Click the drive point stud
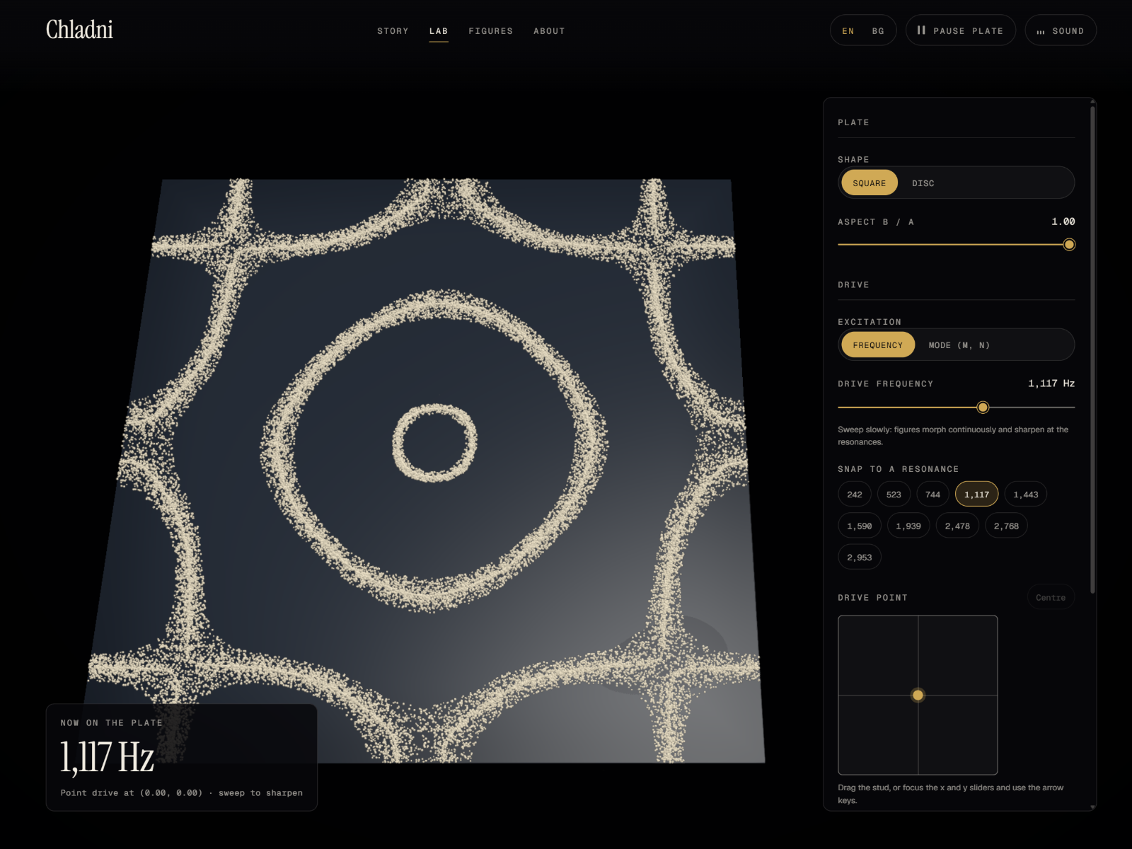The width and height of the screenshot is (1132, 849). (918, 695)
